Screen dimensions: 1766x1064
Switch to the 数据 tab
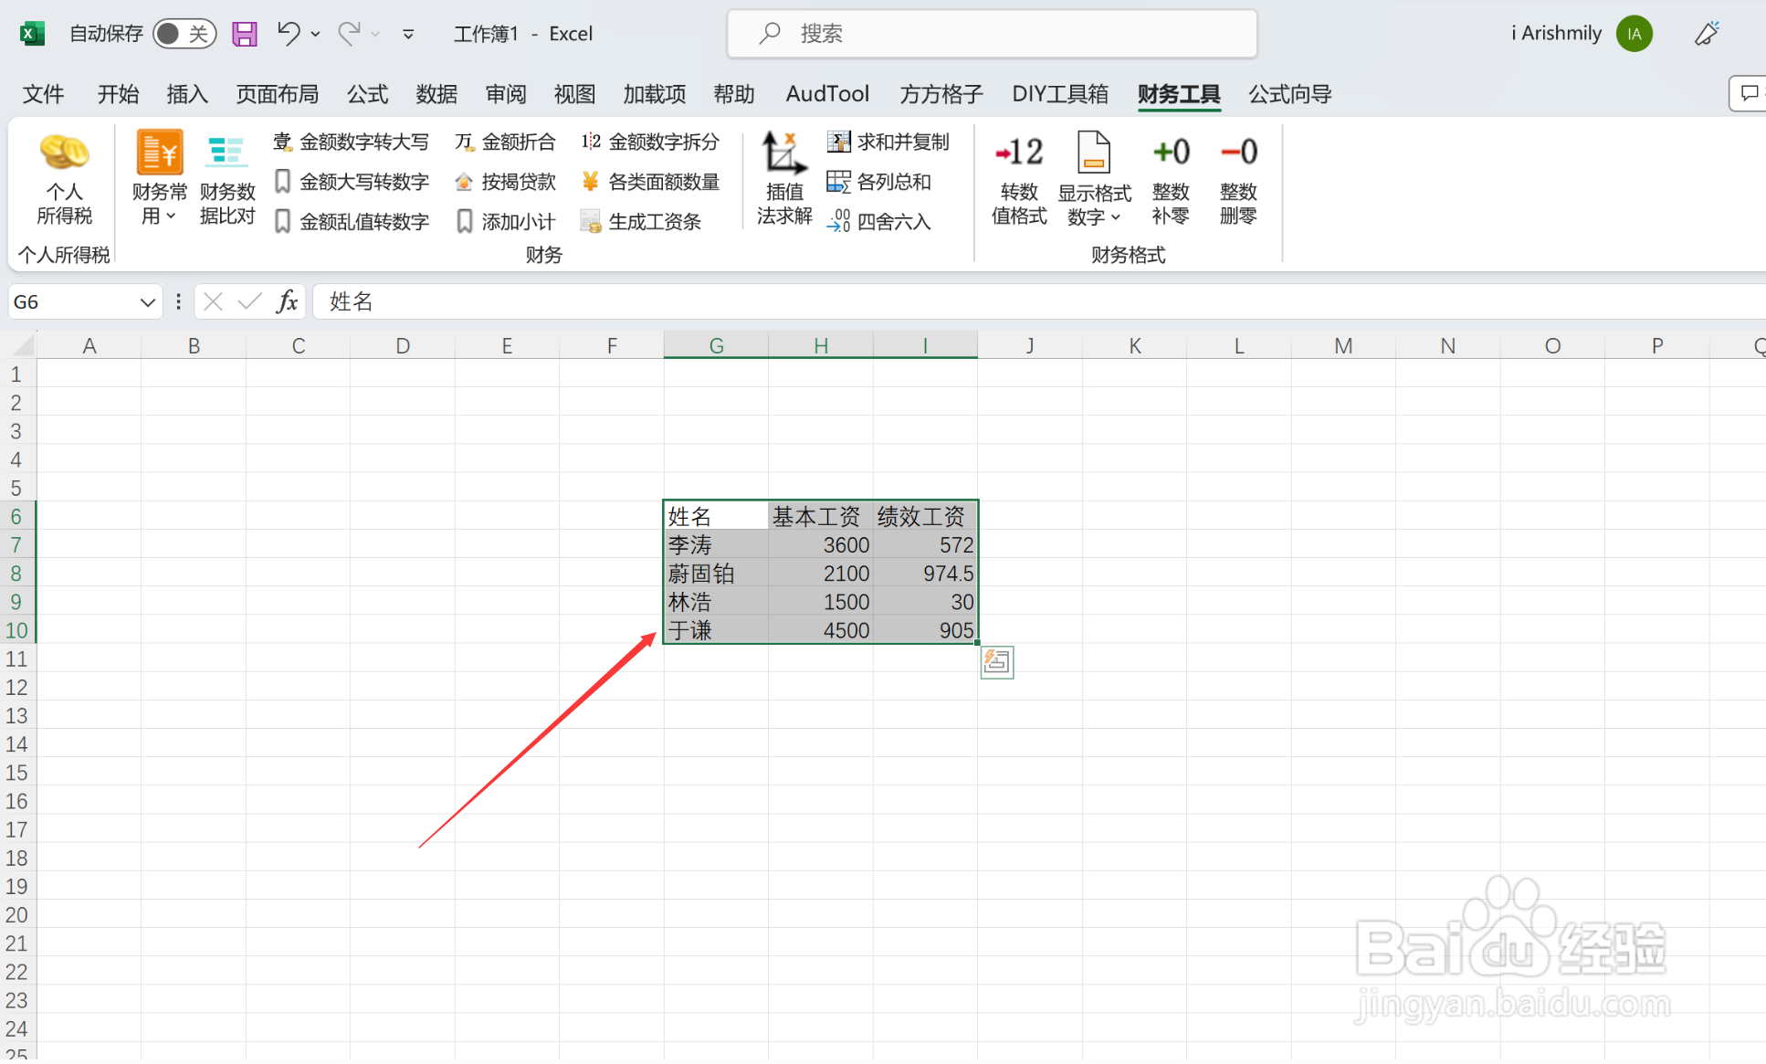click(436, 94)
